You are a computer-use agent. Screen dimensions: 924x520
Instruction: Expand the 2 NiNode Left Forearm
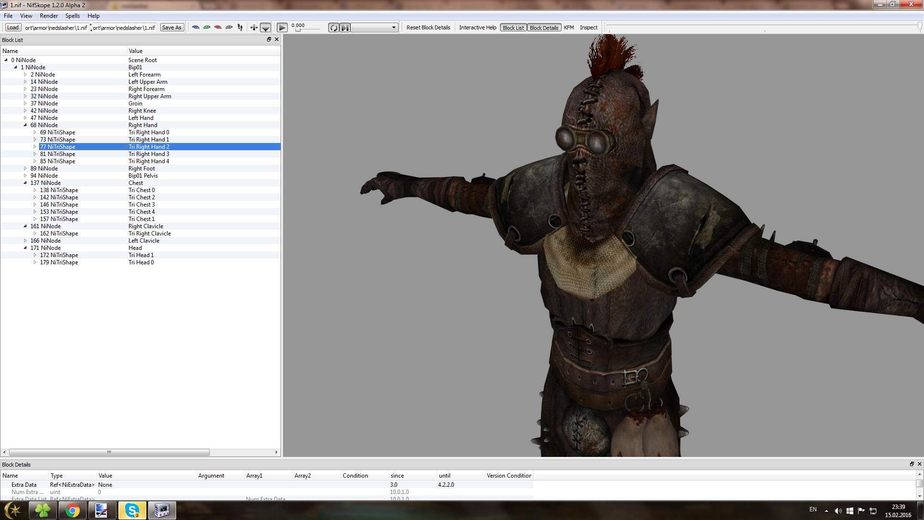click(25, 75)
